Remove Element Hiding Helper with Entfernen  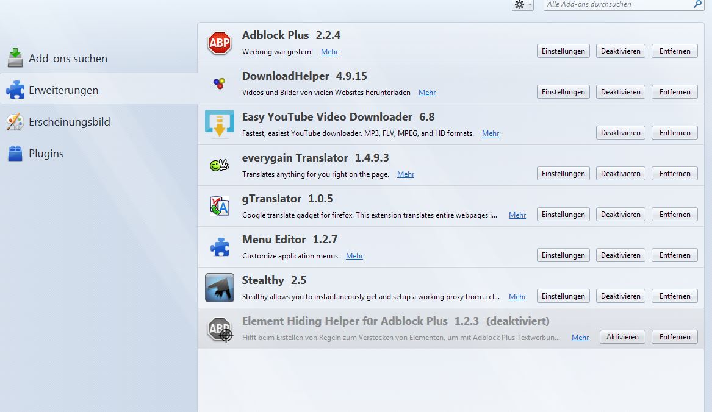tap(675, 336)
